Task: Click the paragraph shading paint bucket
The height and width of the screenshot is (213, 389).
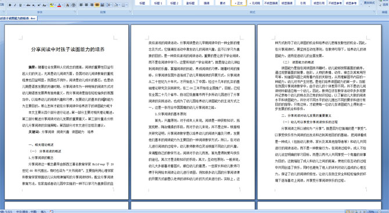Action: 116,5
